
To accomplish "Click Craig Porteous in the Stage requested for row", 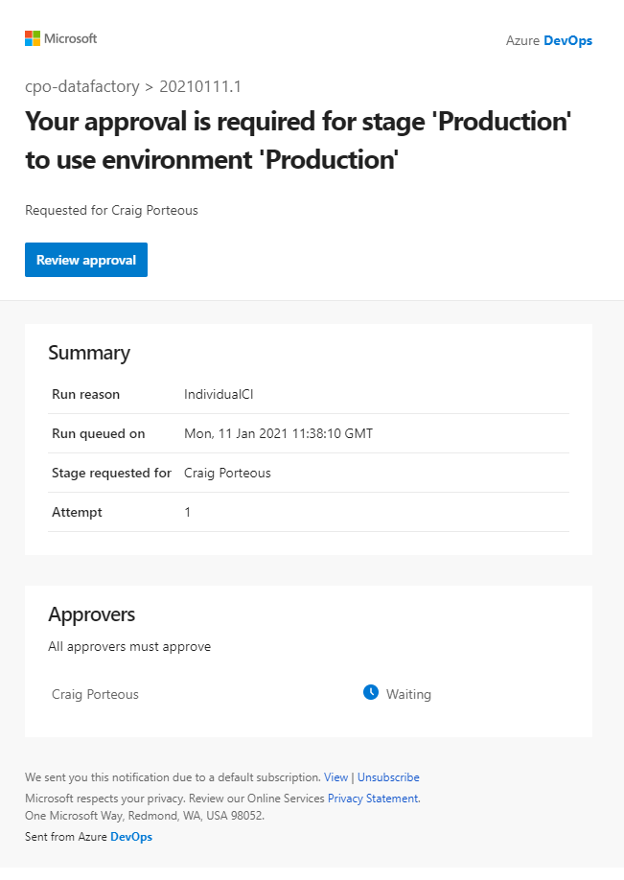I will (x=227, y=473).
